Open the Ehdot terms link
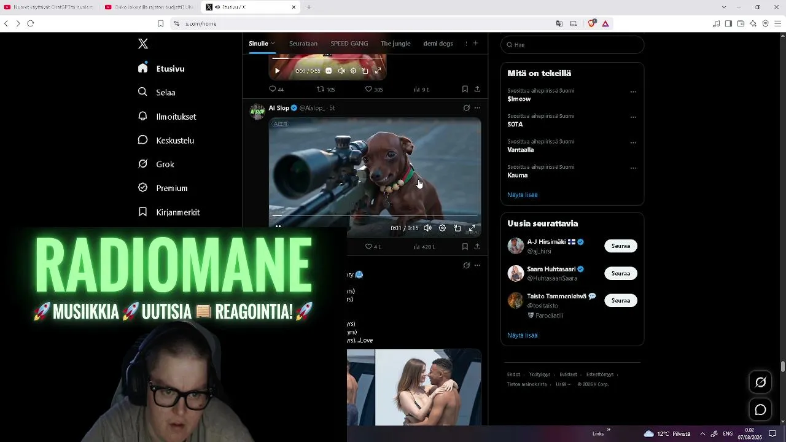This screenshot has height=442, width=786. 513,374
